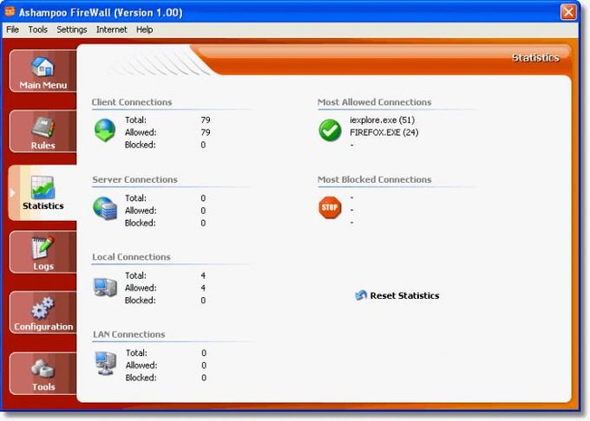The image size is (590, 421).
Task: Open the Logs notepad icon
Action: [43, 248]
